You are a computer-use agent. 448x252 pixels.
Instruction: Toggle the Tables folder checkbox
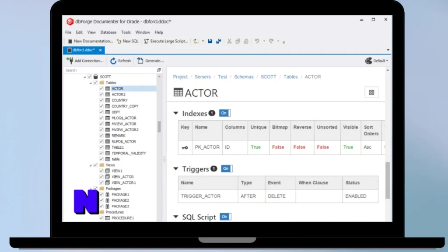(x=95, y=83)
